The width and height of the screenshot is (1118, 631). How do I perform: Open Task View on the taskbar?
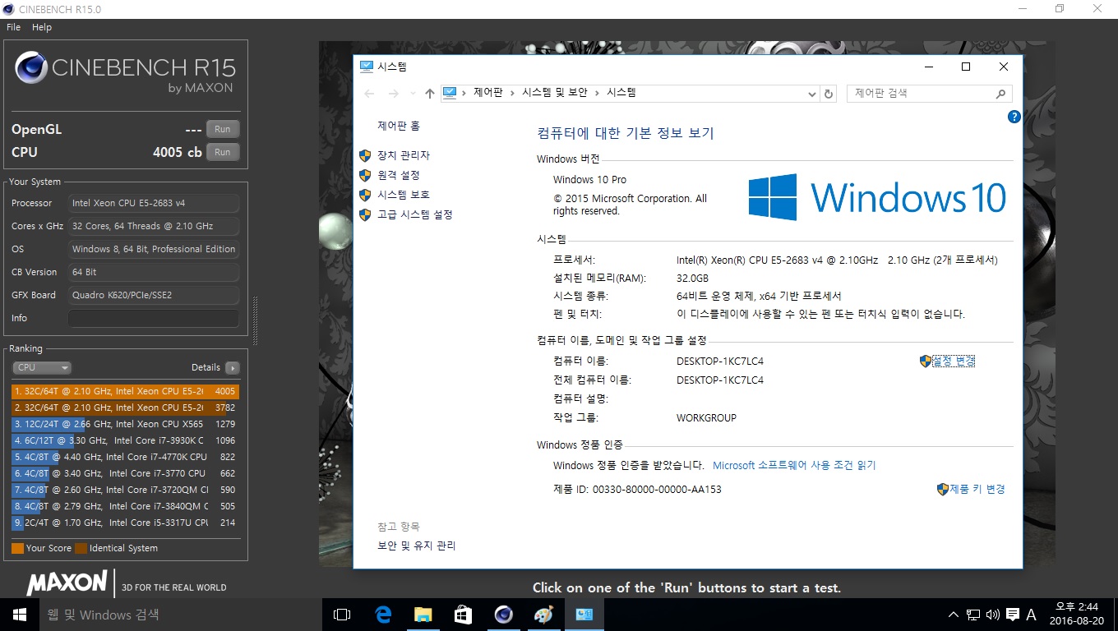pos(342,615)
